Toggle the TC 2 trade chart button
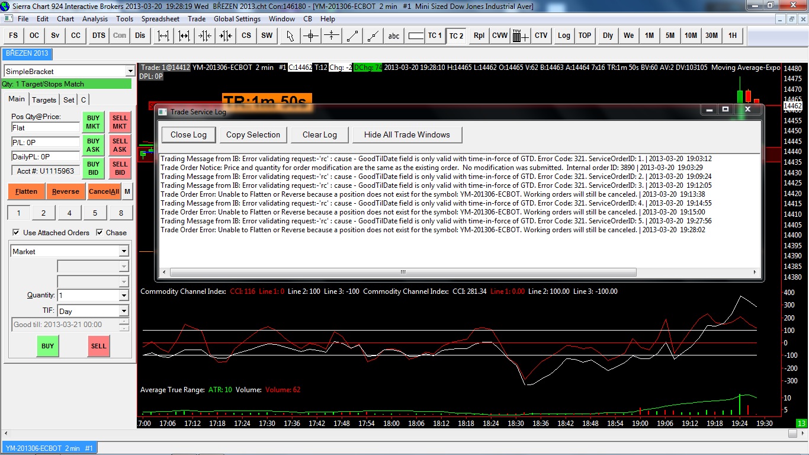The image size is (809, 455). (456, 36)
